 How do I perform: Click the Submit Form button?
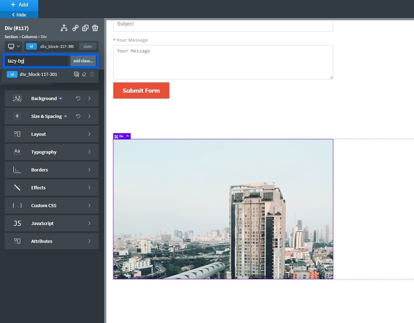pyautogui.click(x=141, y=91)
